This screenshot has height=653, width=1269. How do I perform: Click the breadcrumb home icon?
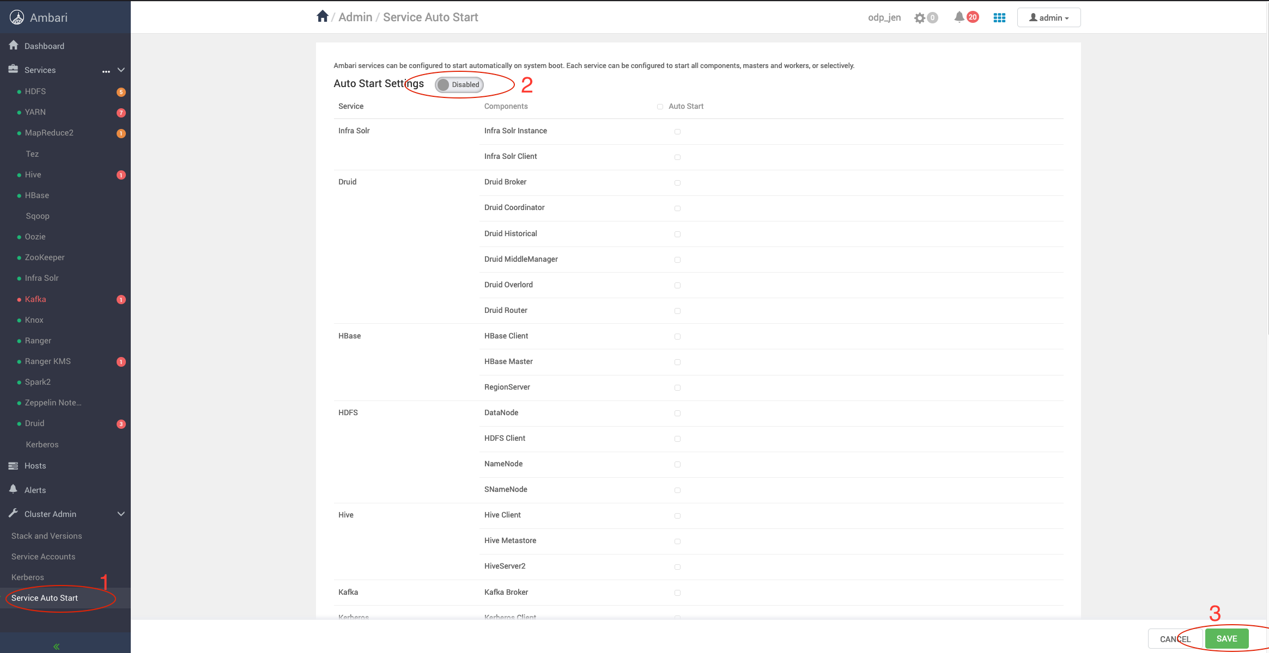pos(323,16)
